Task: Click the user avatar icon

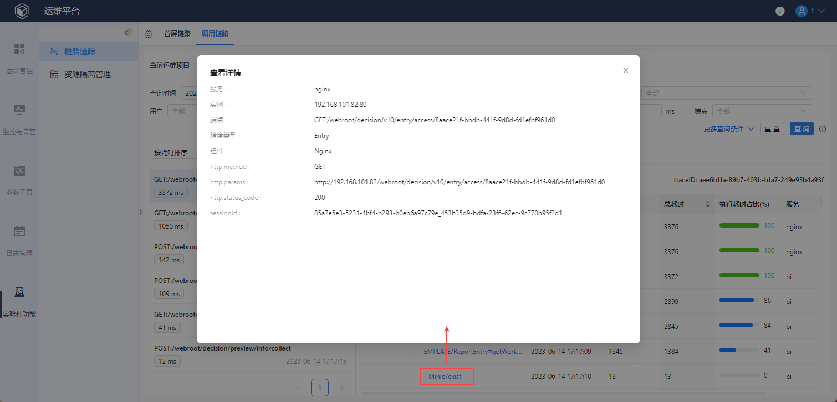Action: (801, 11)
